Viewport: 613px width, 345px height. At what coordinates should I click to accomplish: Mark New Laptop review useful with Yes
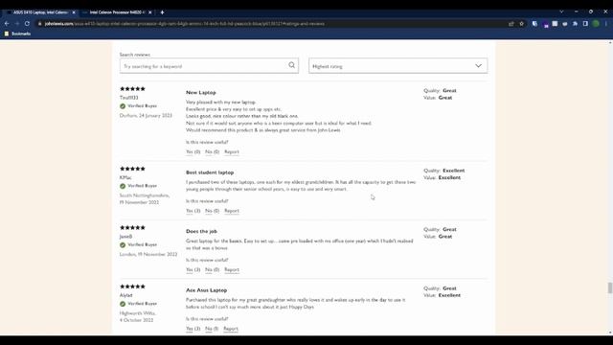[193, 151]
